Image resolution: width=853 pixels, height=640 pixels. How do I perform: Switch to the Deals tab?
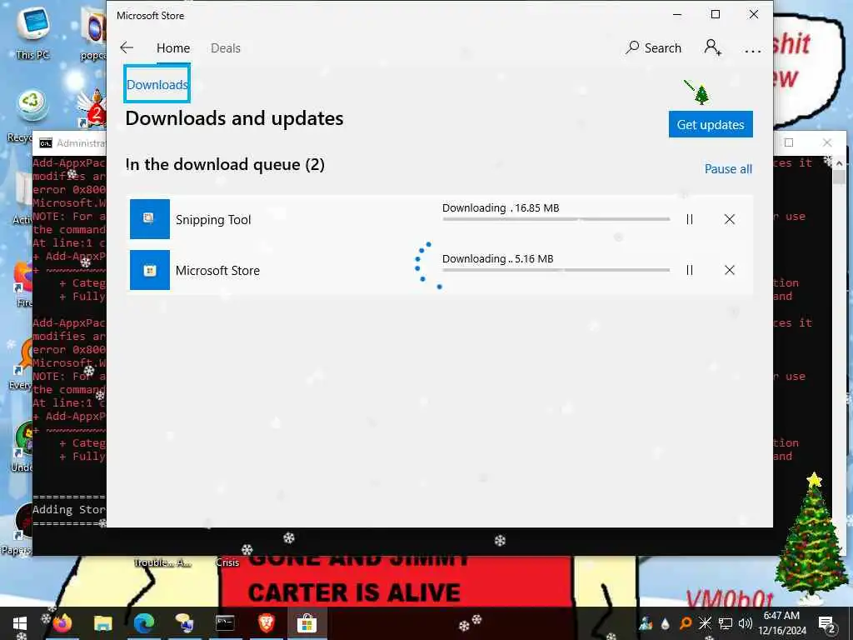click(225, 47)
